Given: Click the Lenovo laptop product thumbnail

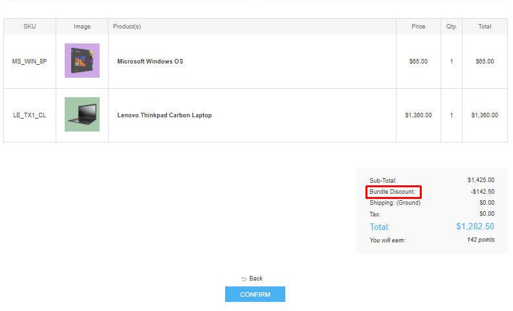Looking at the screenshot, I should coord(82,115).
